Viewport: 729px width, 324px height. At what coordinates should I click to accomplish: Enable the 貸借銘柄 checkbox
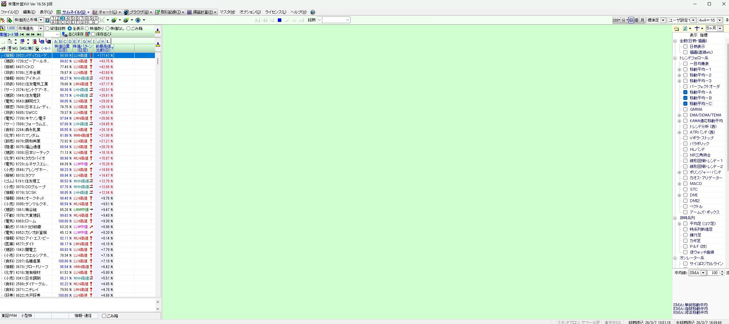(x=47, y=29)
